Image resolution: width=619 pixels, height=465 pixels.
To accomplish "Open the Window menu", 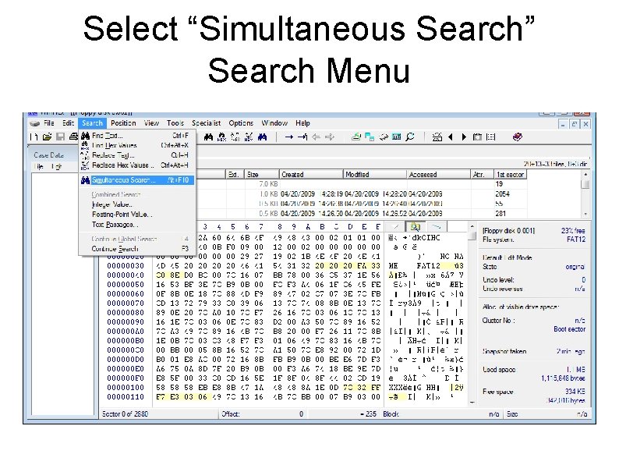I will coord(274,123).
